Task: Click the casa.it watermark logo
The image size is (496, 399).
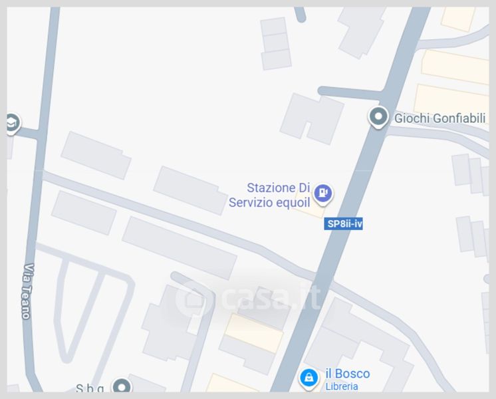Action: (248, 298)
